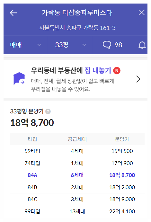Click the help question mark beside 분양가
The height and width of the screenshot is (222, 151).
(x=48, y=111)
